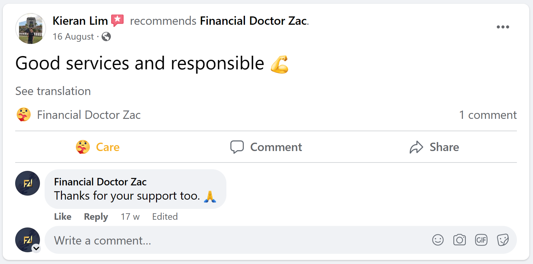Open the three-dots post options menu
Screen dimensions: 533x264
503,27
